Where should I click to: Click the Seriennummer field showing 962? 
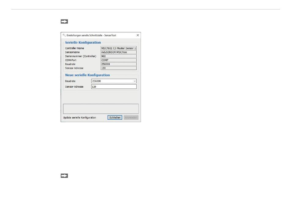pyautogui.click(x=119, y=56)
